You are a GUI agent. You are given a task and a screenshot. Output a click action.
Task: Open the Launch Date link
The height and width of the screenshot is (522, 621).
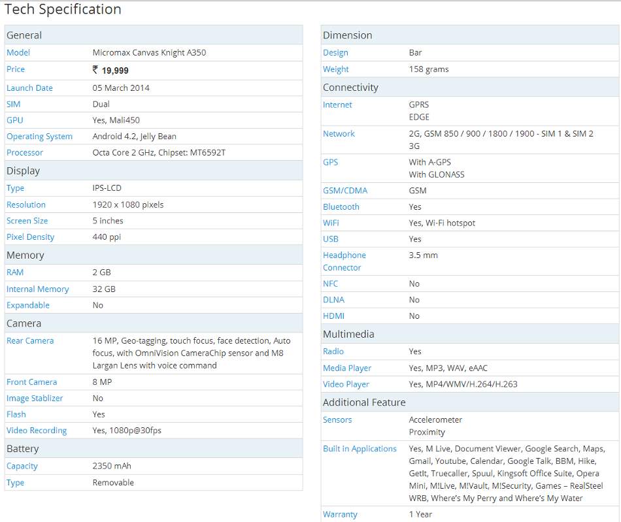click(x=29, y=88)
